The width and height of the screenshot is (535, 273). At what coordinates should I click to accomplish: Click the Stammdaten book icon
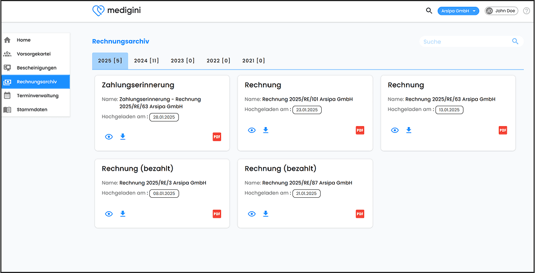click(x=7, y=110)
